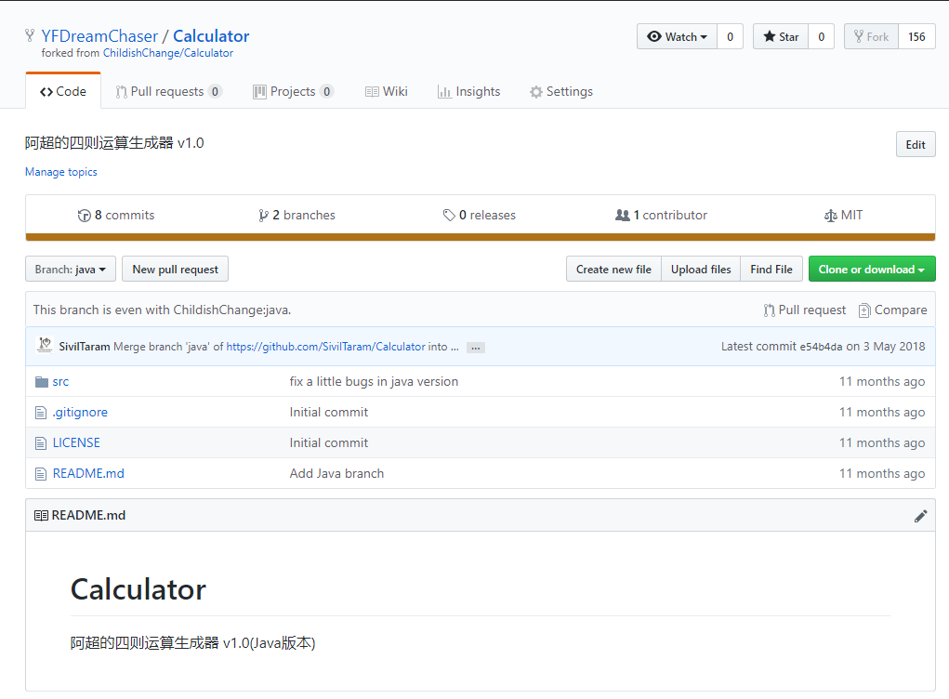View the stargazers count 0
949x699 pixels.
click(x=822, y=37)
